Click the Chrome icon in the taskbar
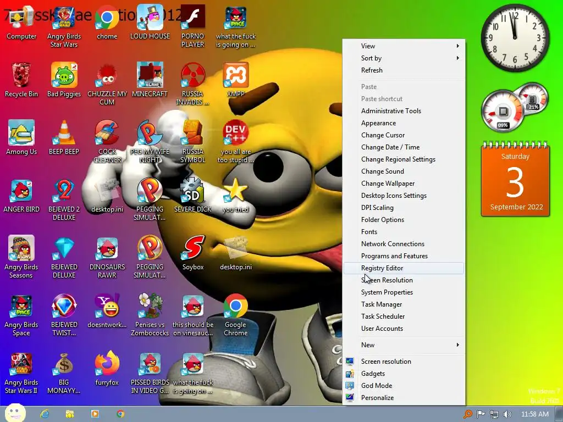 [120, 414]
